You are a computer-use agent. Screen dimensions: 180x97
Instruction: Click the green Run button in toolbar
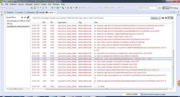(58, 8)
